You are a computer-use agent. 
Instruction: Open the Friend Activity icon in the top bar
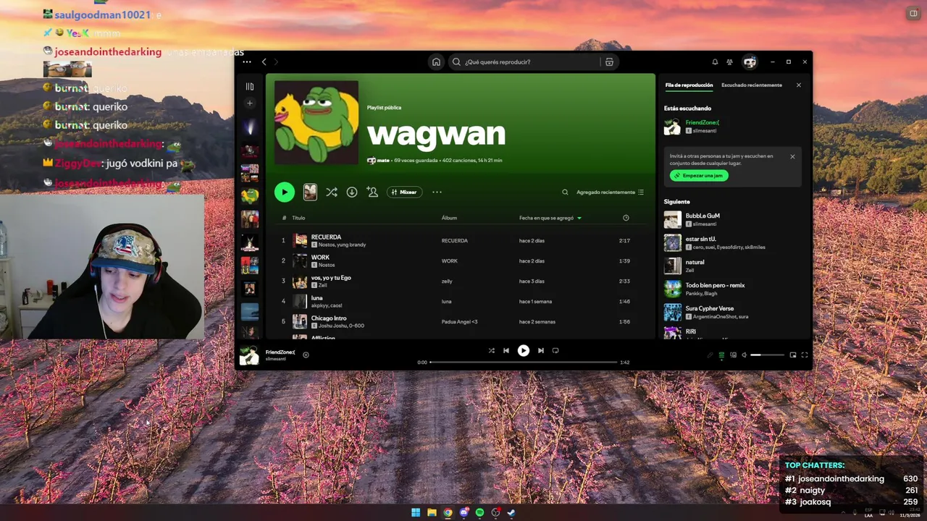730,62
